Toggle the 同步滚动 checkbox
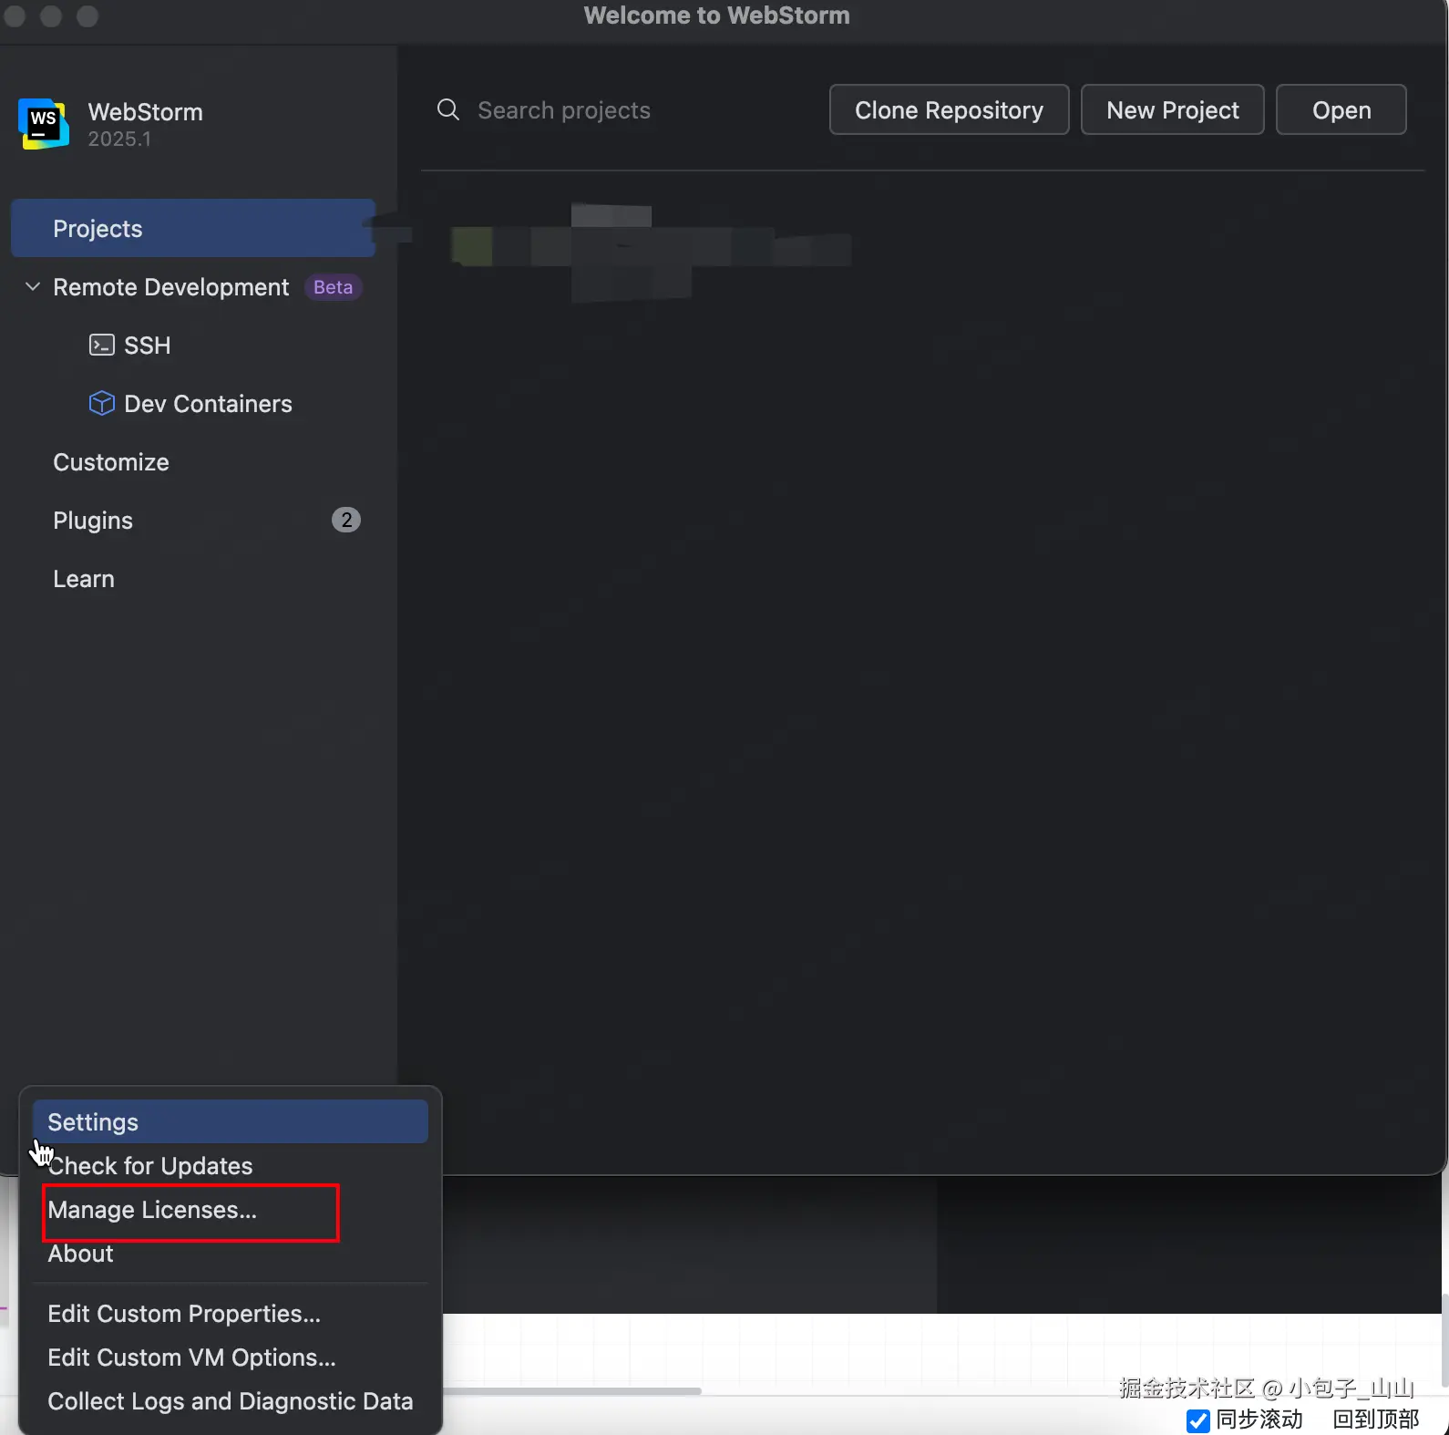This screenshot has width=1449, height=1435. pos(1197,1420)
